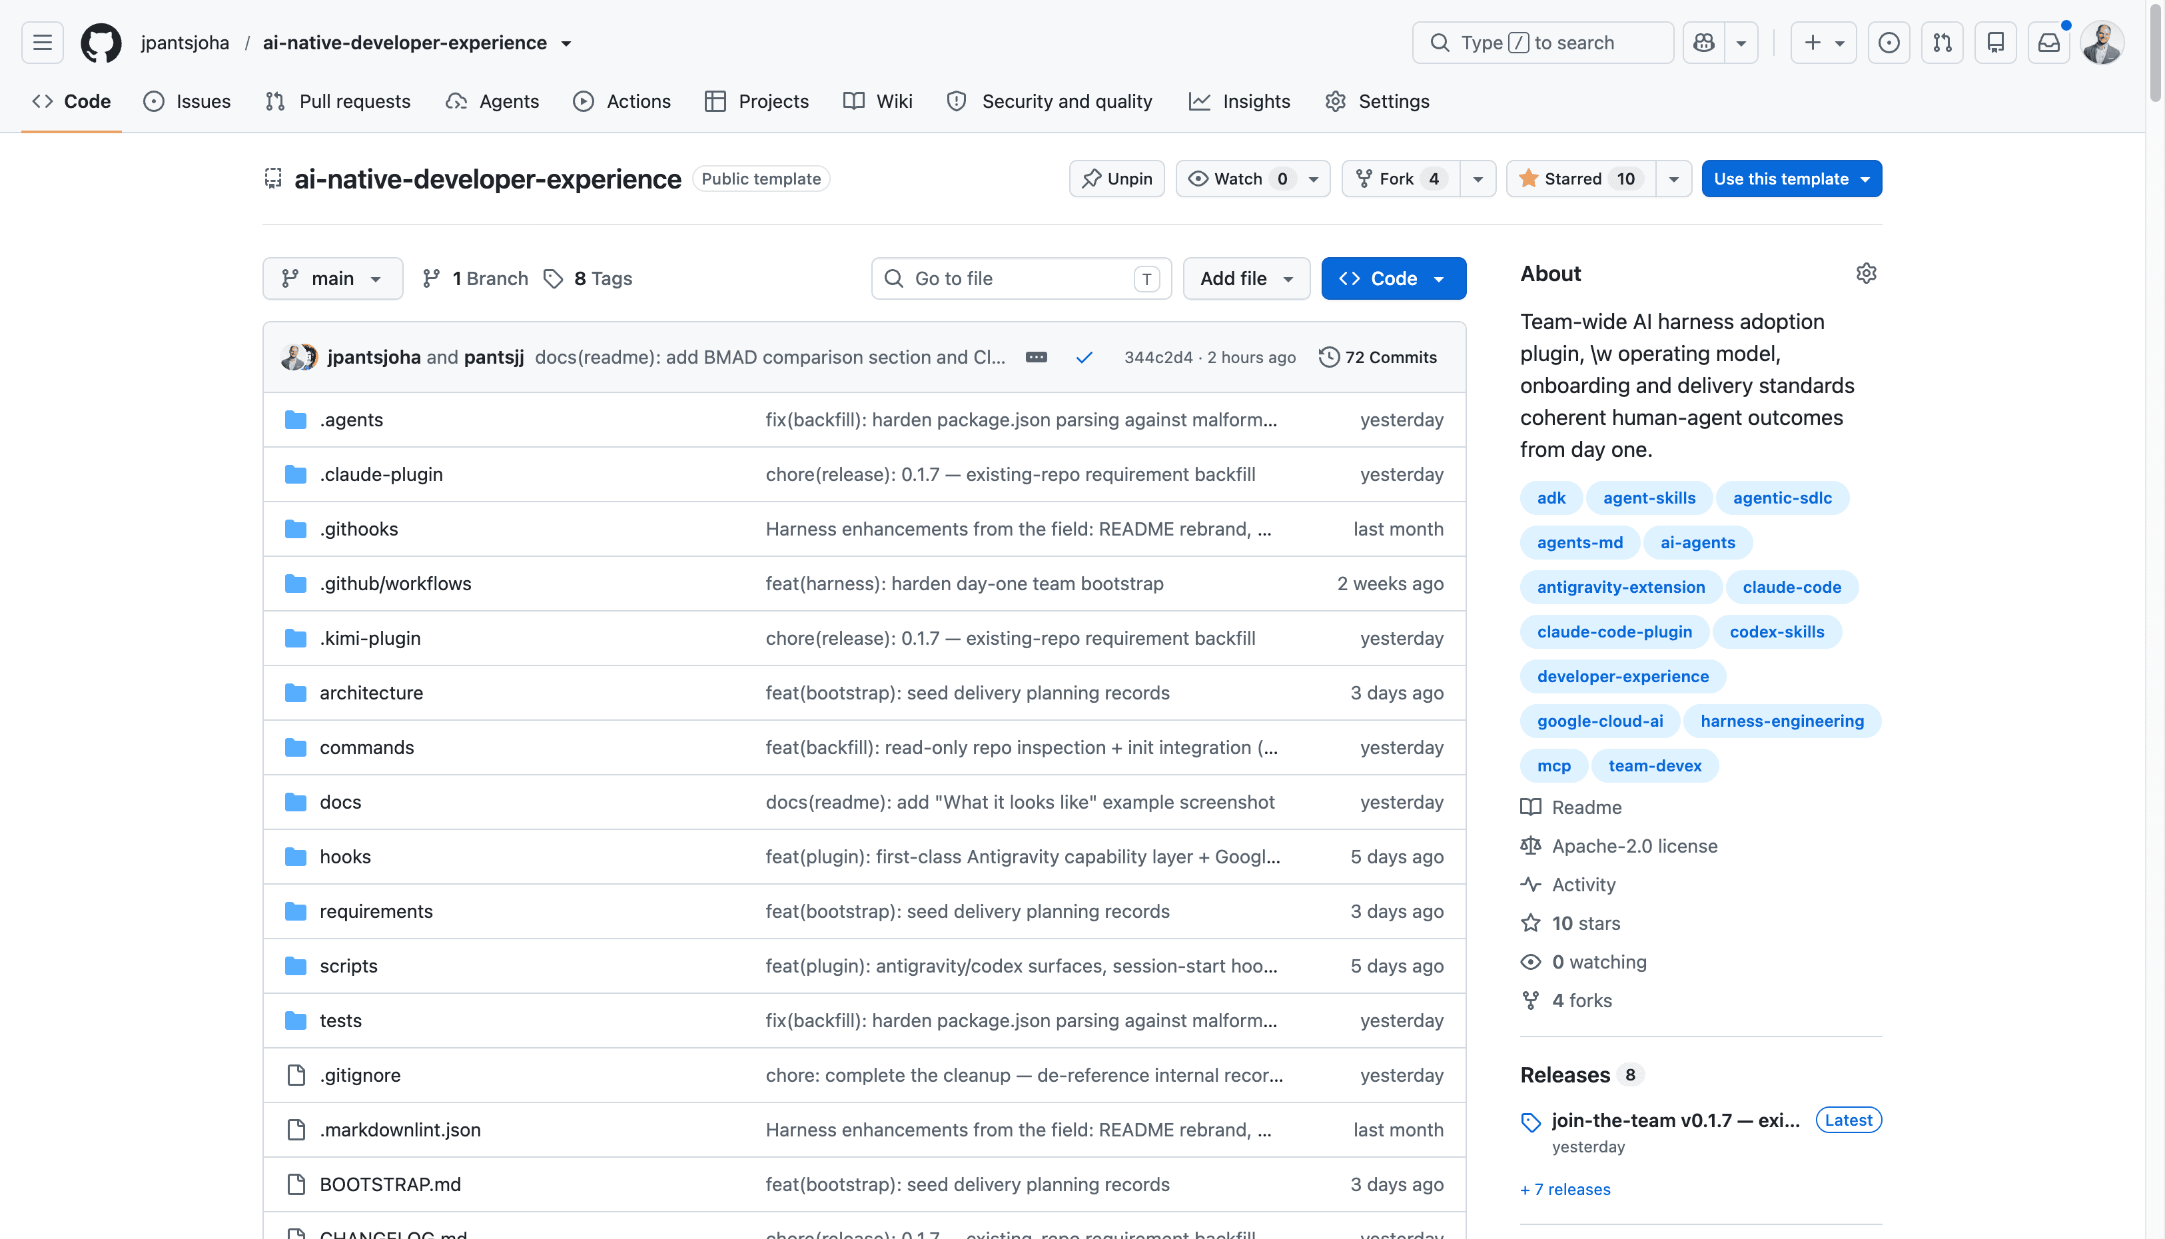Open the .gitignore file icon

[x=295, y=1074]
